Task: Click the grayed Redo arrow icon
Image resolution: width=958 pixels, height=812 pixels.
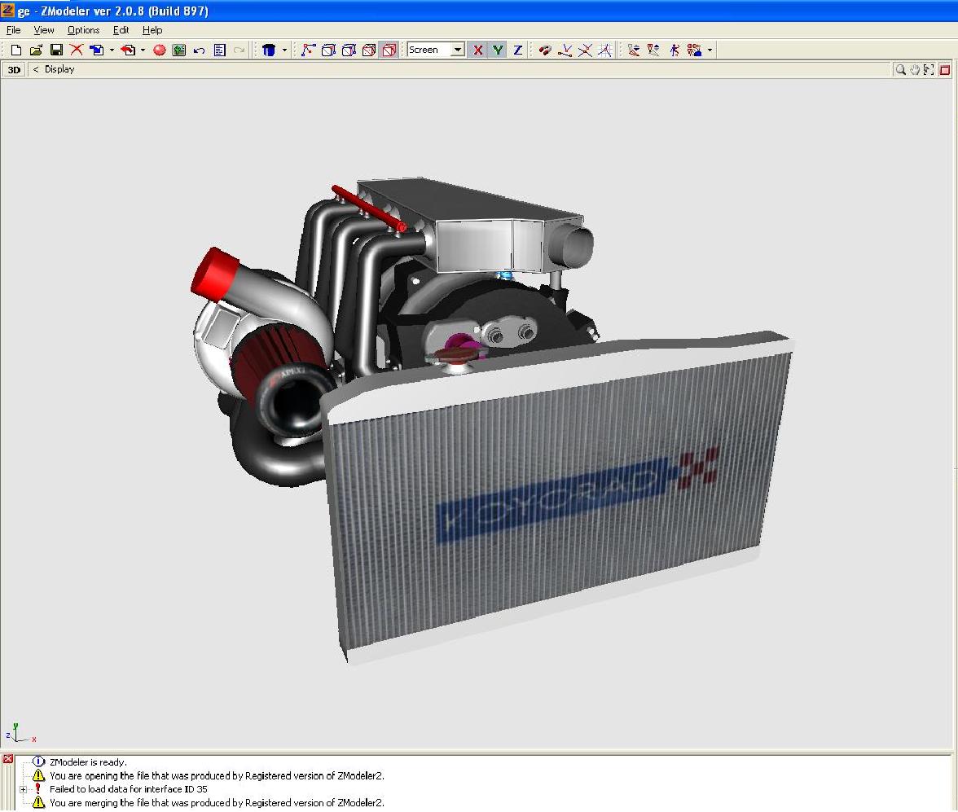Action: (239, 50)
